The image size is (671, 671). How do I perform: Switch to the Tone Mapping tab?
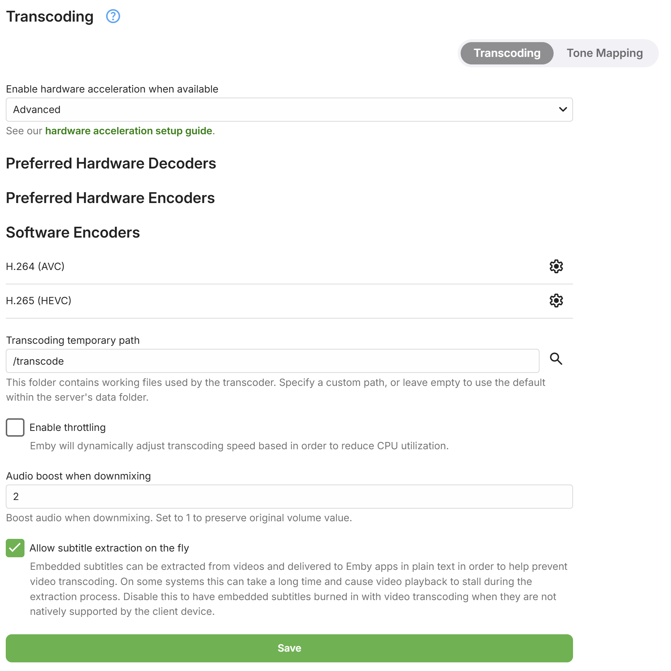604,53
